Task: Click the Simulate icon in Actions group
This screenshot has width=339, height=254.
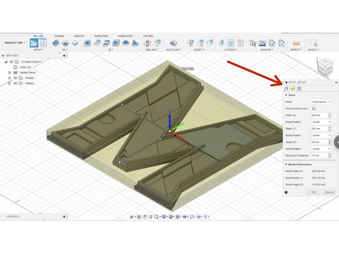Action: pyautogui.click(x=221, y=43)
